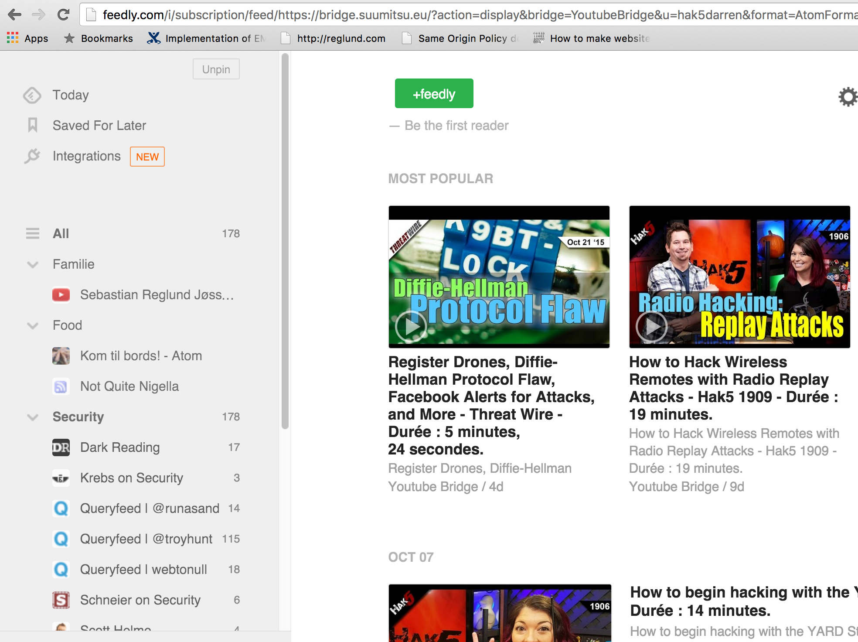
Task: Open the Security category
Action: [78, 417]
